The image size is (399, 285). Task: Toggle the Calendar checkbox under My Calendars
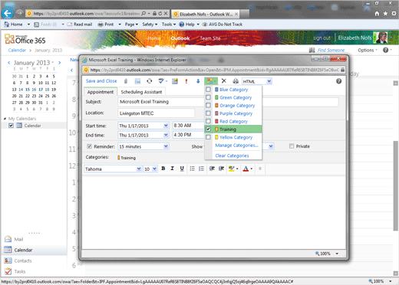point(11,126)
